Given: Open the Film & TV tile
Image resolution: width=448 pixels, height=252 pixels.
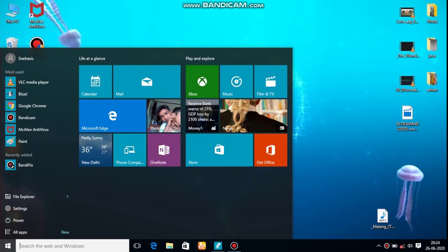Looking at the screenshot, I should pyautogui.click(x=271, y=82).
